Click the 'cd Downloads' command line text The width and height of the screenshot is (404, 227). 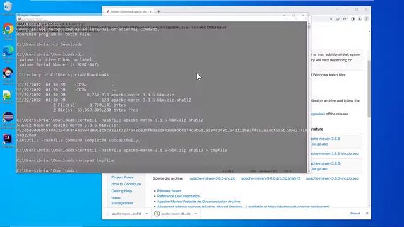(68, 44)
